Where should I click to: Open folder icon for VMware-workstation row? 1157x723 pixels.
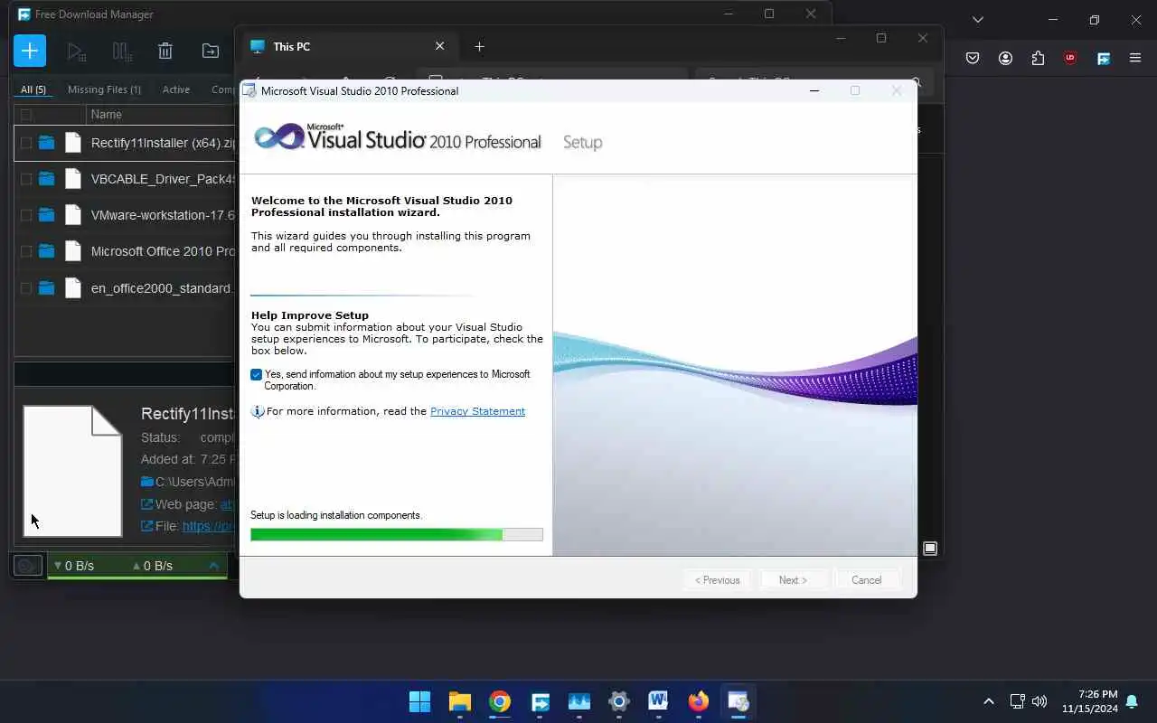coord(46,215)
